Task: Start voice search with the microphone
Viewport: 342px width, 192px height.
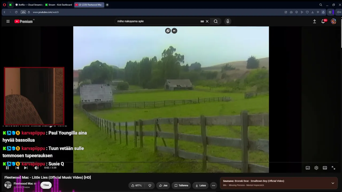Action: [x=228, y=21]
